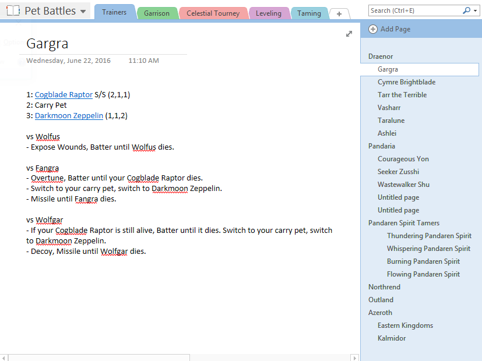This screenshot has width=482, height=361.
Task: Open the Cymre Brightblade page
Action: point(406,82)
